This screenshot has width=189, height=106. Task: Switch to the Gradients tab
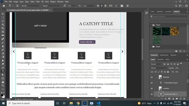pos(168,11)
